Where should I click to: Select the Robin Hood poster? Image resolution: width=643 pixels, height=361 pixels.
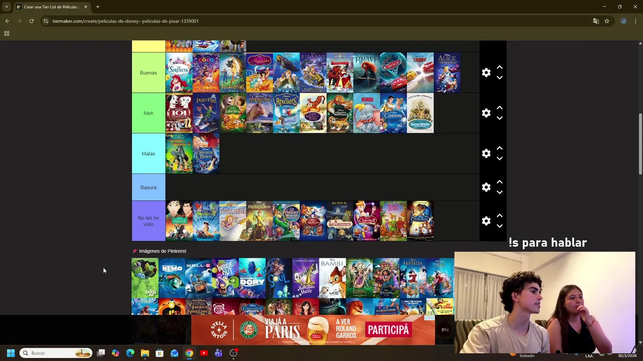[x=393, y=221]
